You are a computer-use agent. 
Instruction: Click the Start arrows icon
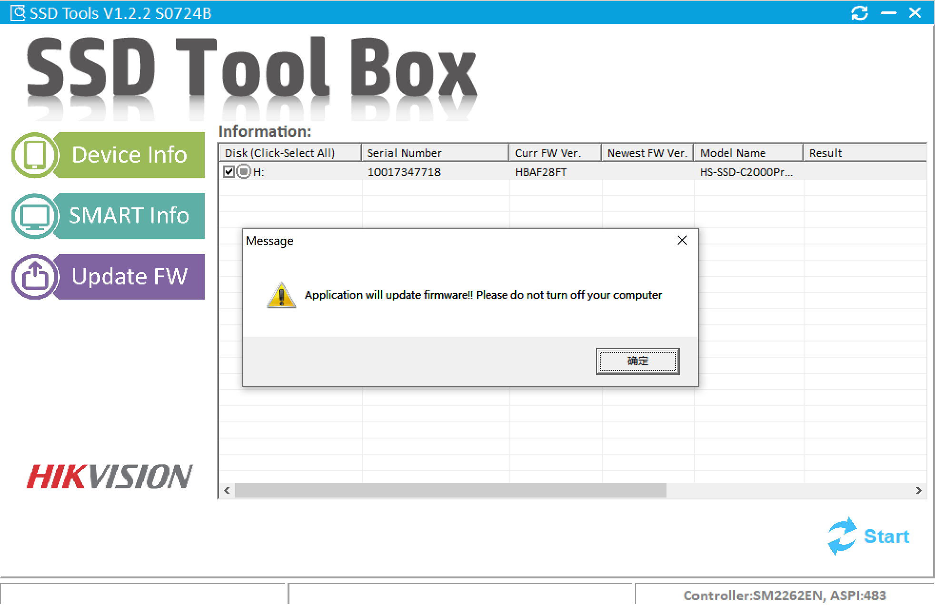pyautogui.click(x=842, y=536)
